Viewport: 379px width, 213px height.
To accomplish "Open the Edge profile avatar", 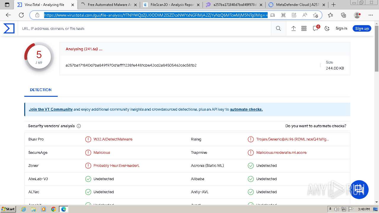I will tap(357, 15).
